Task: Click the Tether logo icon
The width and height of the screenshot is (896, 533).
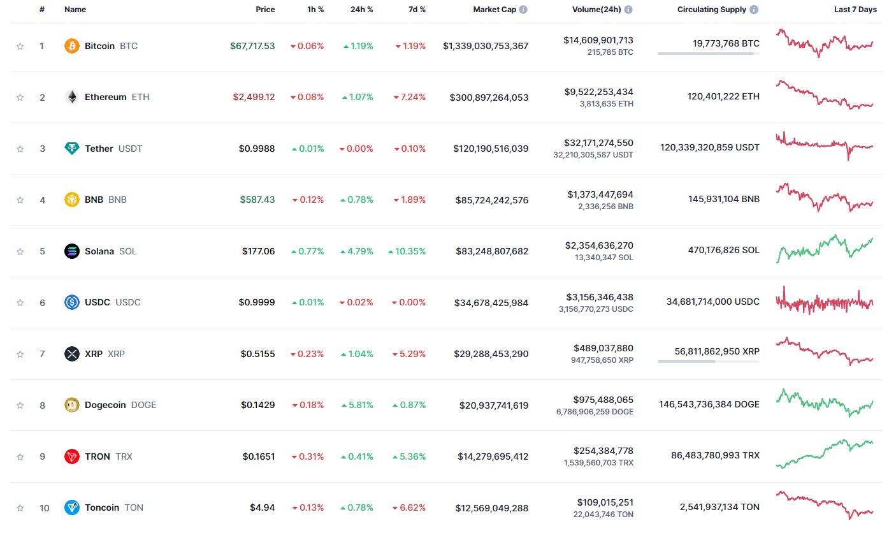Action: [x=72, y=149]
